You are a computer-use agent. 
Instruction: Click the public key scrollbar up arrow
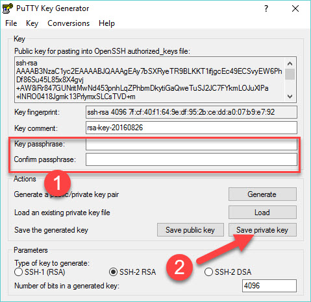click(290, 64)
